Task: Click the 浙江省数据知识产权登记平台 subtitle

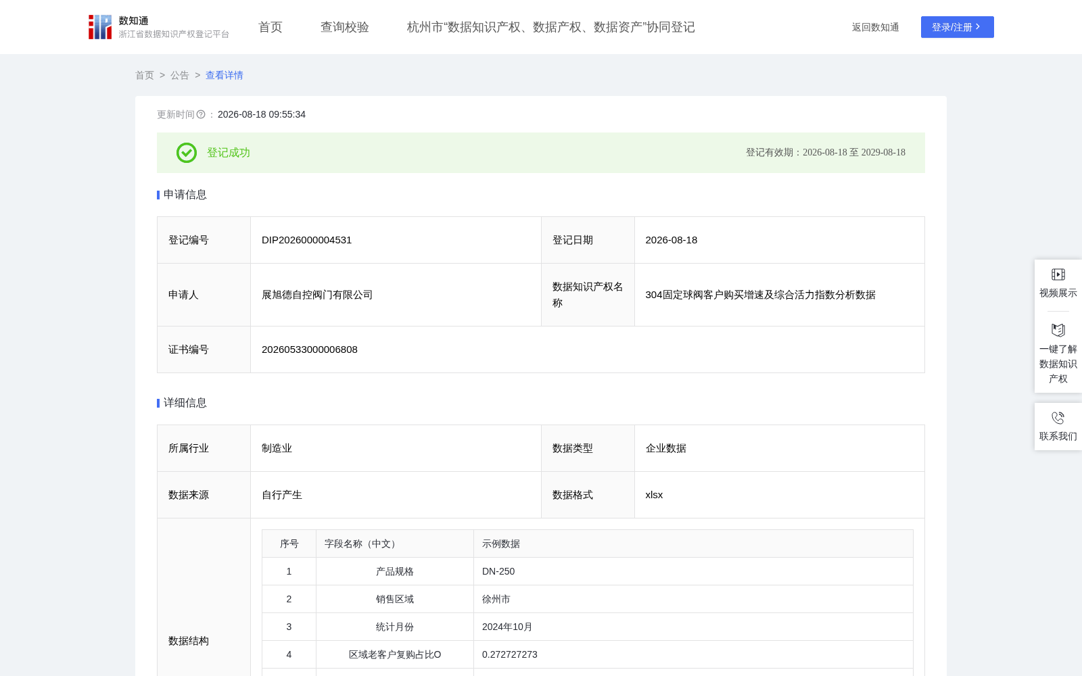Action: coord(174,34)
